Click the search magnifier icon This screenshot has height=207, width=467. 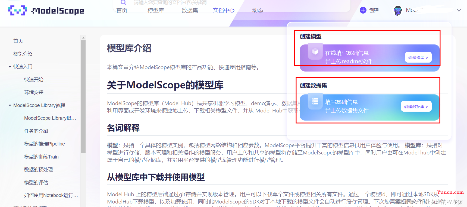(x=123, y=2)
